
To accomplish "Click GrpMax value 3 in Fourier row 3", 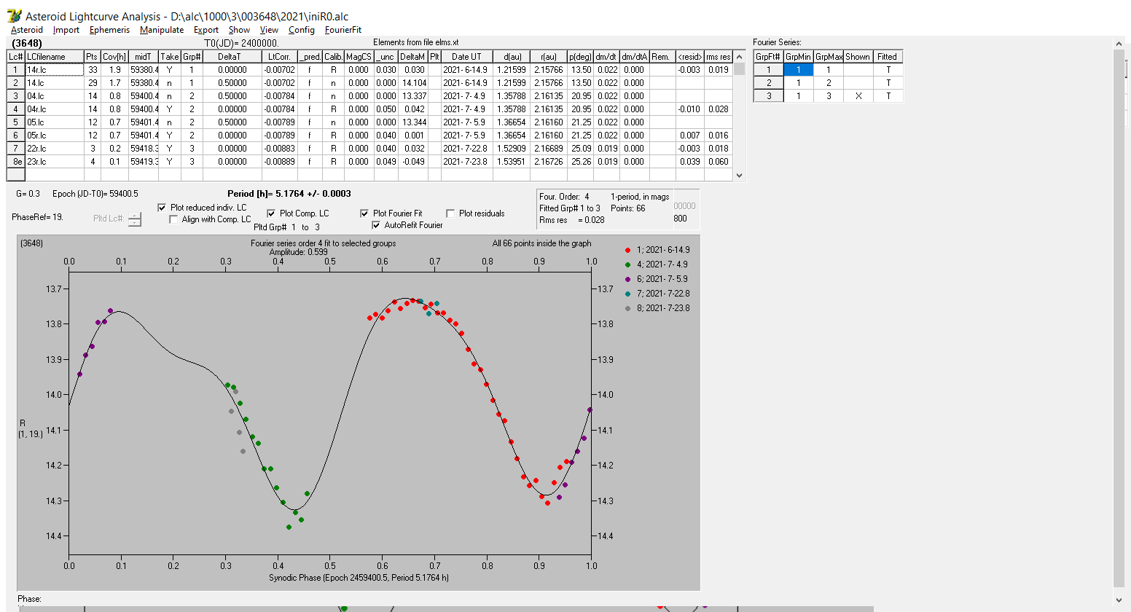I will pyautogui.click(x=828, y=96).
